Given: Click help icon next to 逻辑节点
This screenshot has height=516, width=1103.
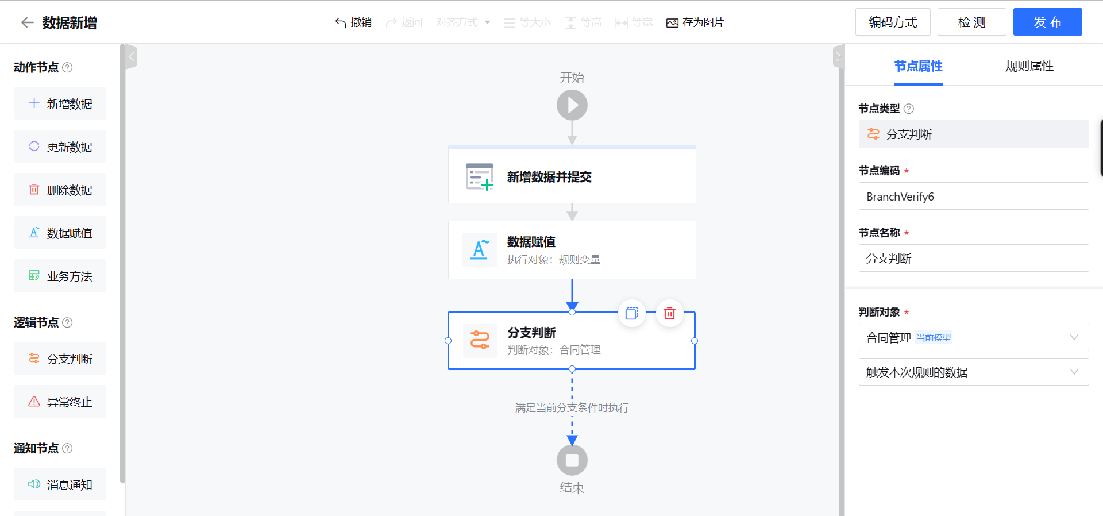Looking at the screenshot, I should [x=67, y=322].
